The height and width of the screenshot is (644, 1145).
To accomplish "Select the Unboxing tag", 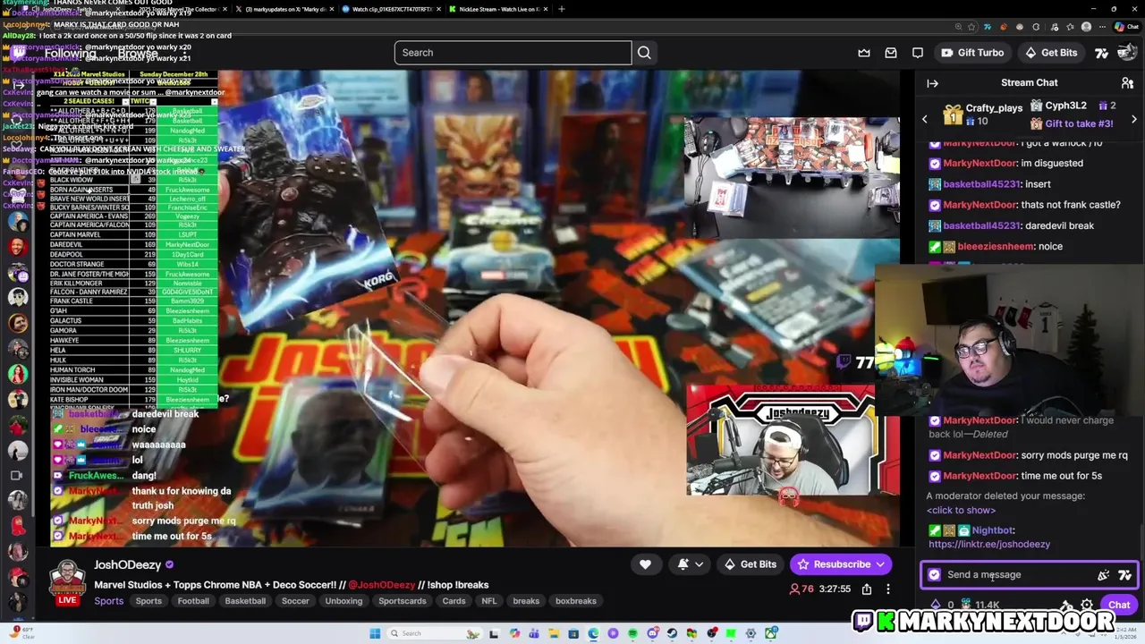I will (x=343, y=601).
